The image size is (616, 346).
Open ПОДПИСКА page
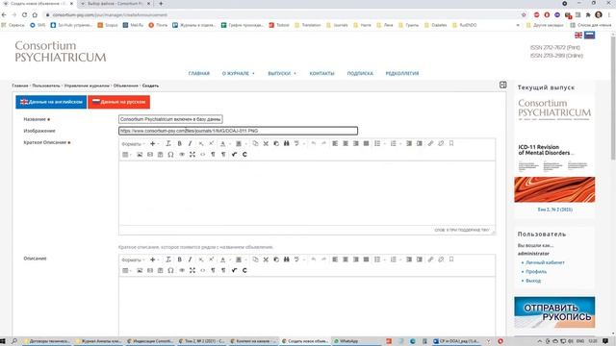click(360, 73)
